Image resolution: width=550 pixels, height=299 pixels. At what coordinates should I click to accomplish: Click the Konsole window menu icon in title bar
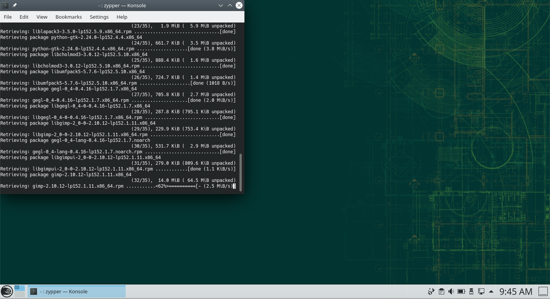pyautogui.click(x=5, y=5)
